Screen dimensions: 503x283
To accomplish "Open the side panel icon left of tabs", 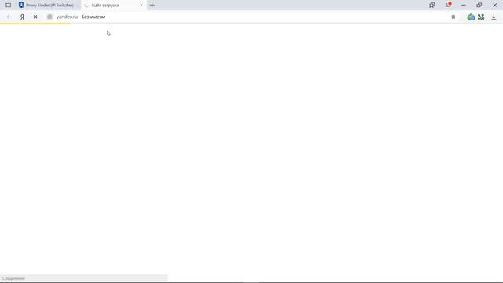I will click(x=8, y=6).
